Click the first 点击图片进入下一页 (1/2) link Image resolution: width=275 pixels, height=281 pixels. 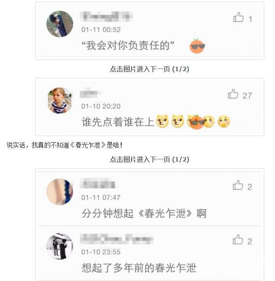[149, 69]
